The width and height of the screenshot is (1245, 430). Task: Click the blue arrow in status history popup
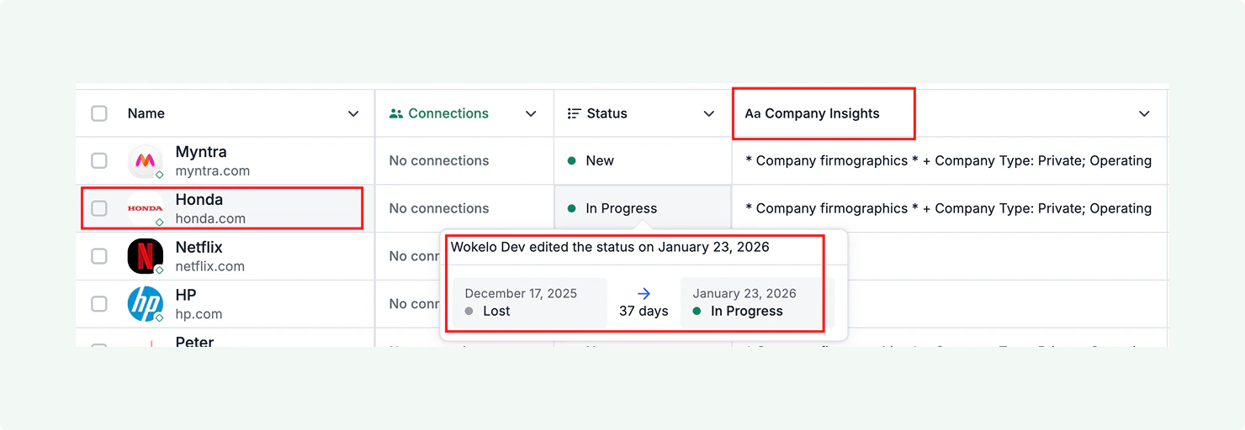point(644,294)
